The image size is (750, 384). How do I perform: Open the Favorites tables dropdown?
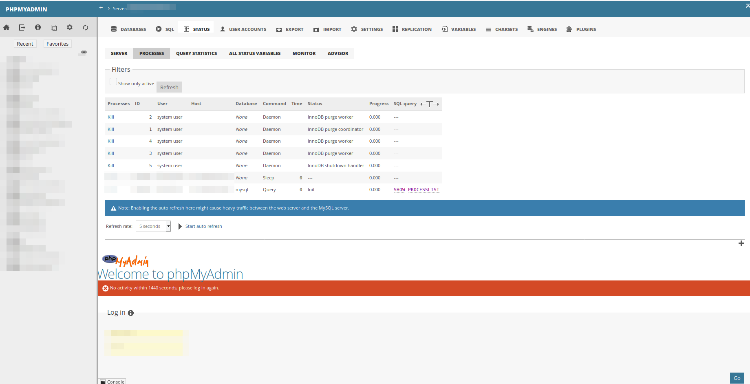[x=57, y=44]
